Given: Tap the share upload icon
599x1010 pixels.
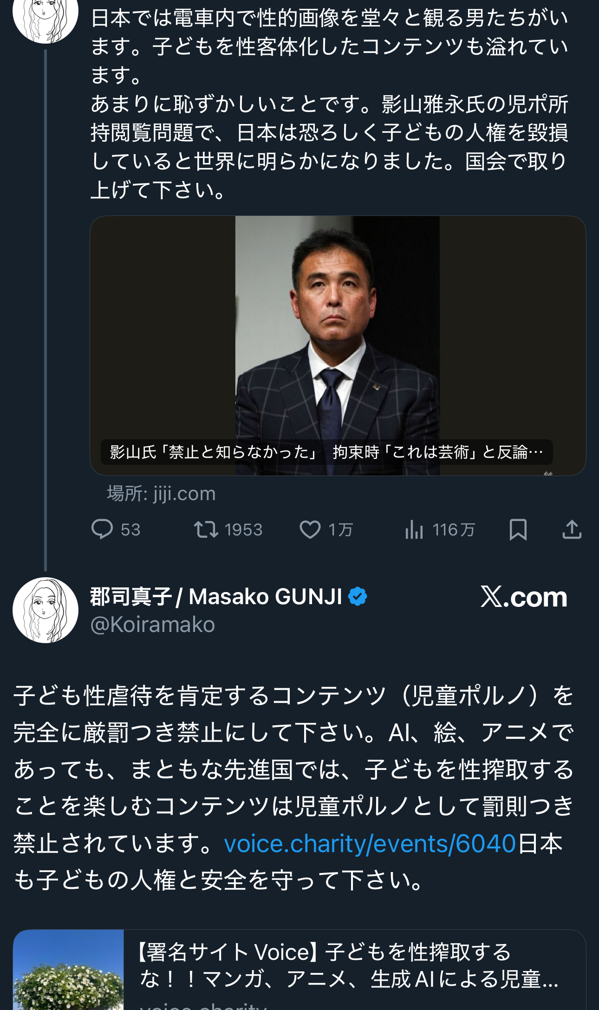Looking at the screenshot, I should (x=572, y=529).
